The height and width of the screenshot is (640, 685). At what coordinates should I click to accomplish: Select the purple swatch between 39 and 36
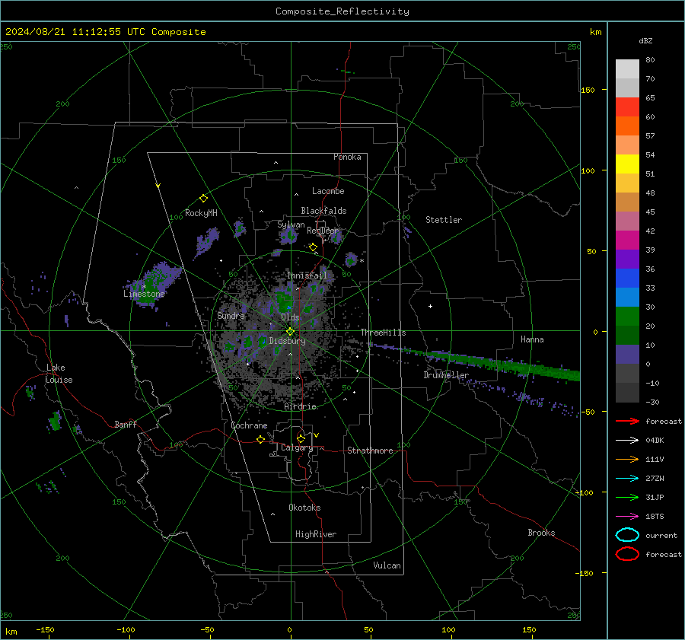627,259
